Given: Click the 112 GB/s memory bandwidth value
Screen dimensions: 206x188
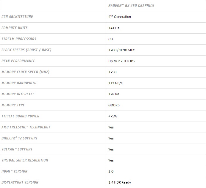Looking at the screenshot, I should click(x=116, y=83).
